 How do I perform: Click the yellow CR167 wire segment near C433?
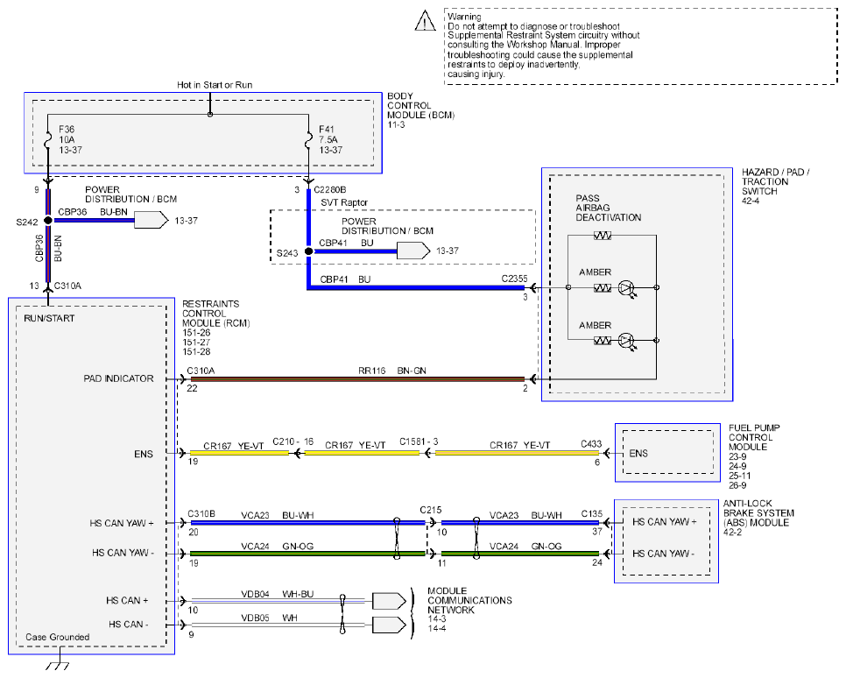(x=517, y=454)
